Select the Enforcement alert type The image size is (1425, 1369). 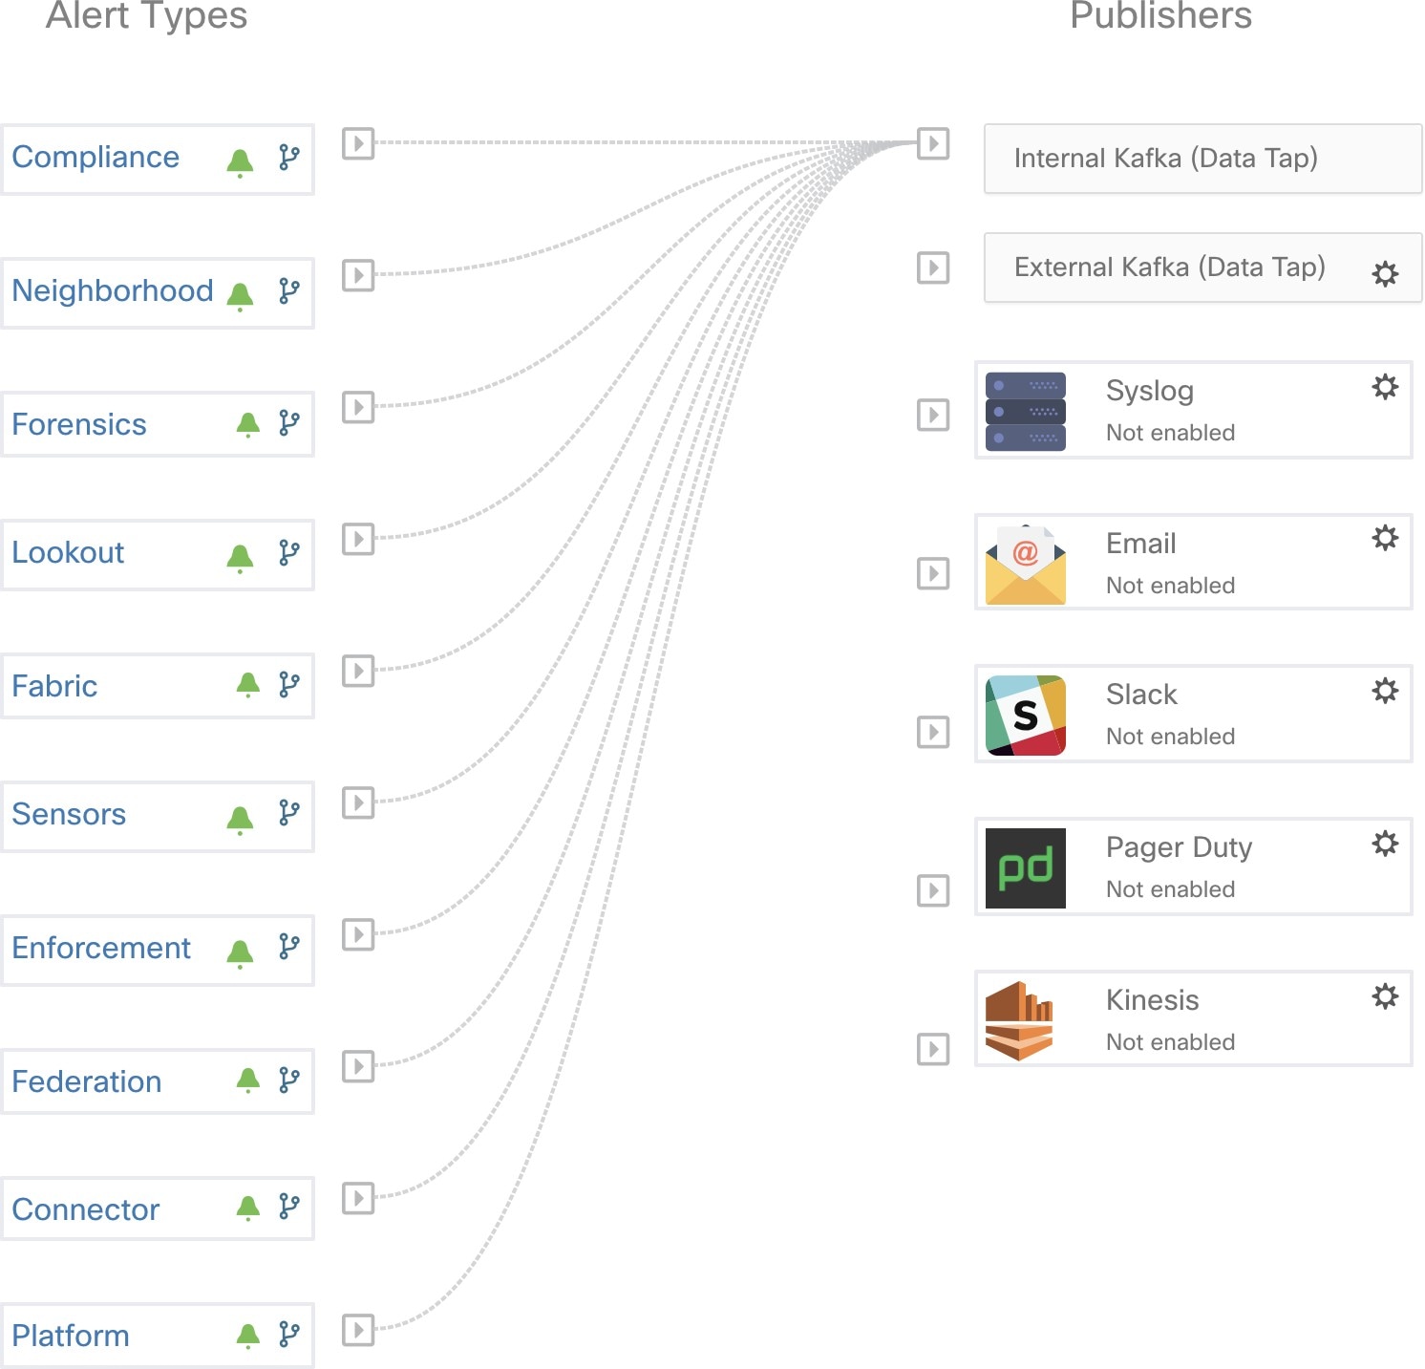click(x=101, y=948)
